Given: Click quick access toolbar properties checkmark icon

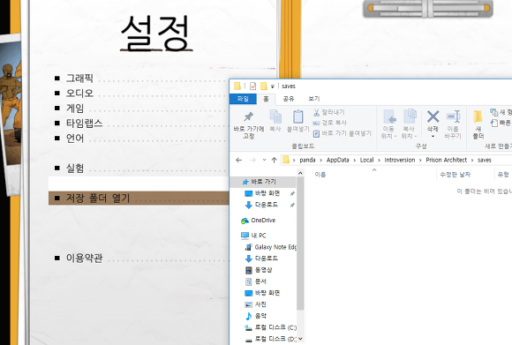Looking at the screenshot, I should tap(252, 86).
